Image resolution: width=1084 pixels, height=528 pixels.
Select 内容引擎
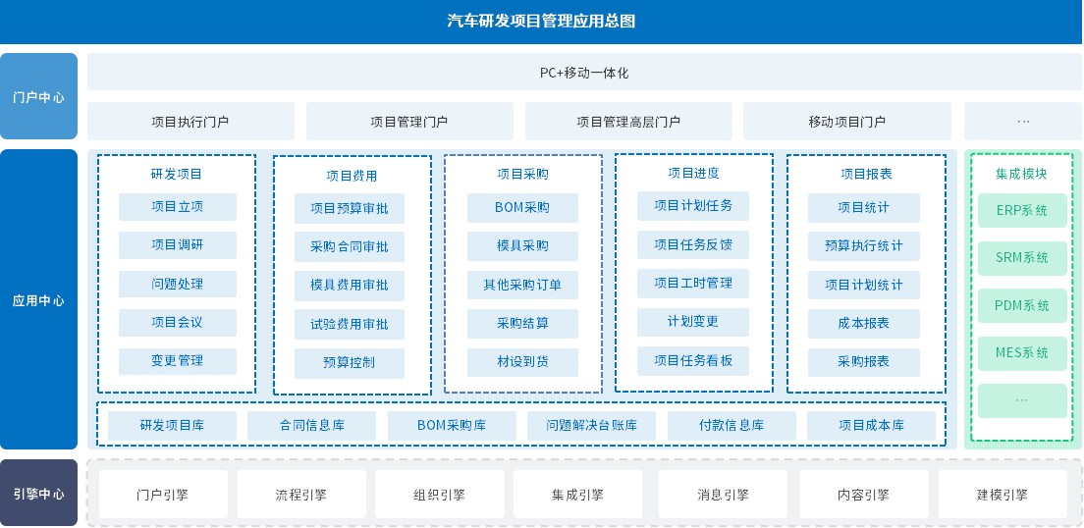[x=864, y=495]
